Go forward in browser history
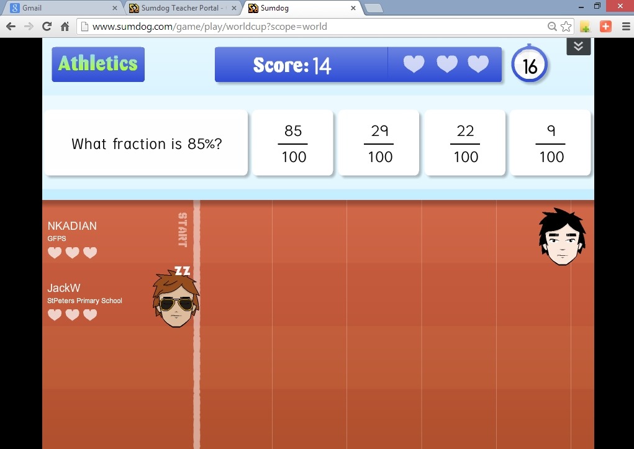 click(29, 27)
